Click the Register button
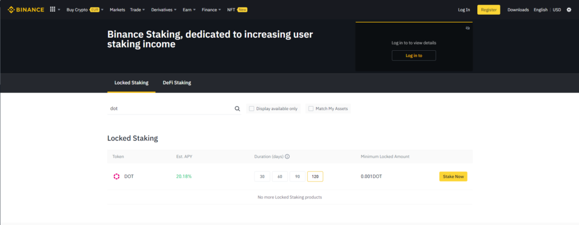 click(x=489, y=10)
